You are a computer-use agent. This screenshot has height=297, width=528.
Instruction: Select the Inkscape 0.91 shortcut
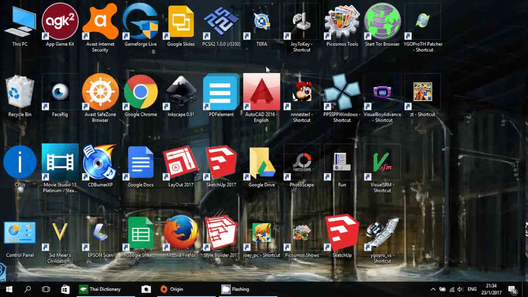tap(181, 96)
